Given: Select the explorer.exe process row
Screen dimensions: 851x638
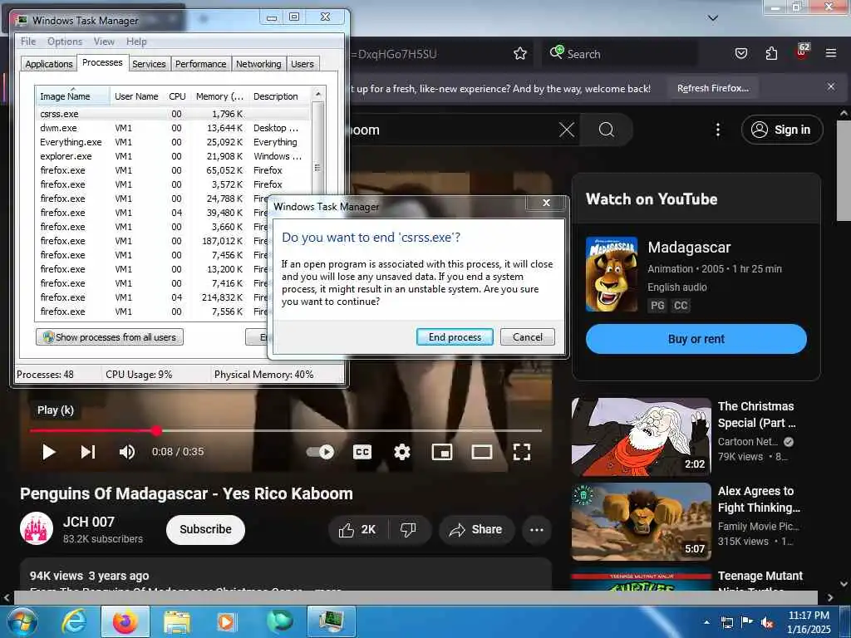Looking at the screenshot, I should click(x=173, y=156).
